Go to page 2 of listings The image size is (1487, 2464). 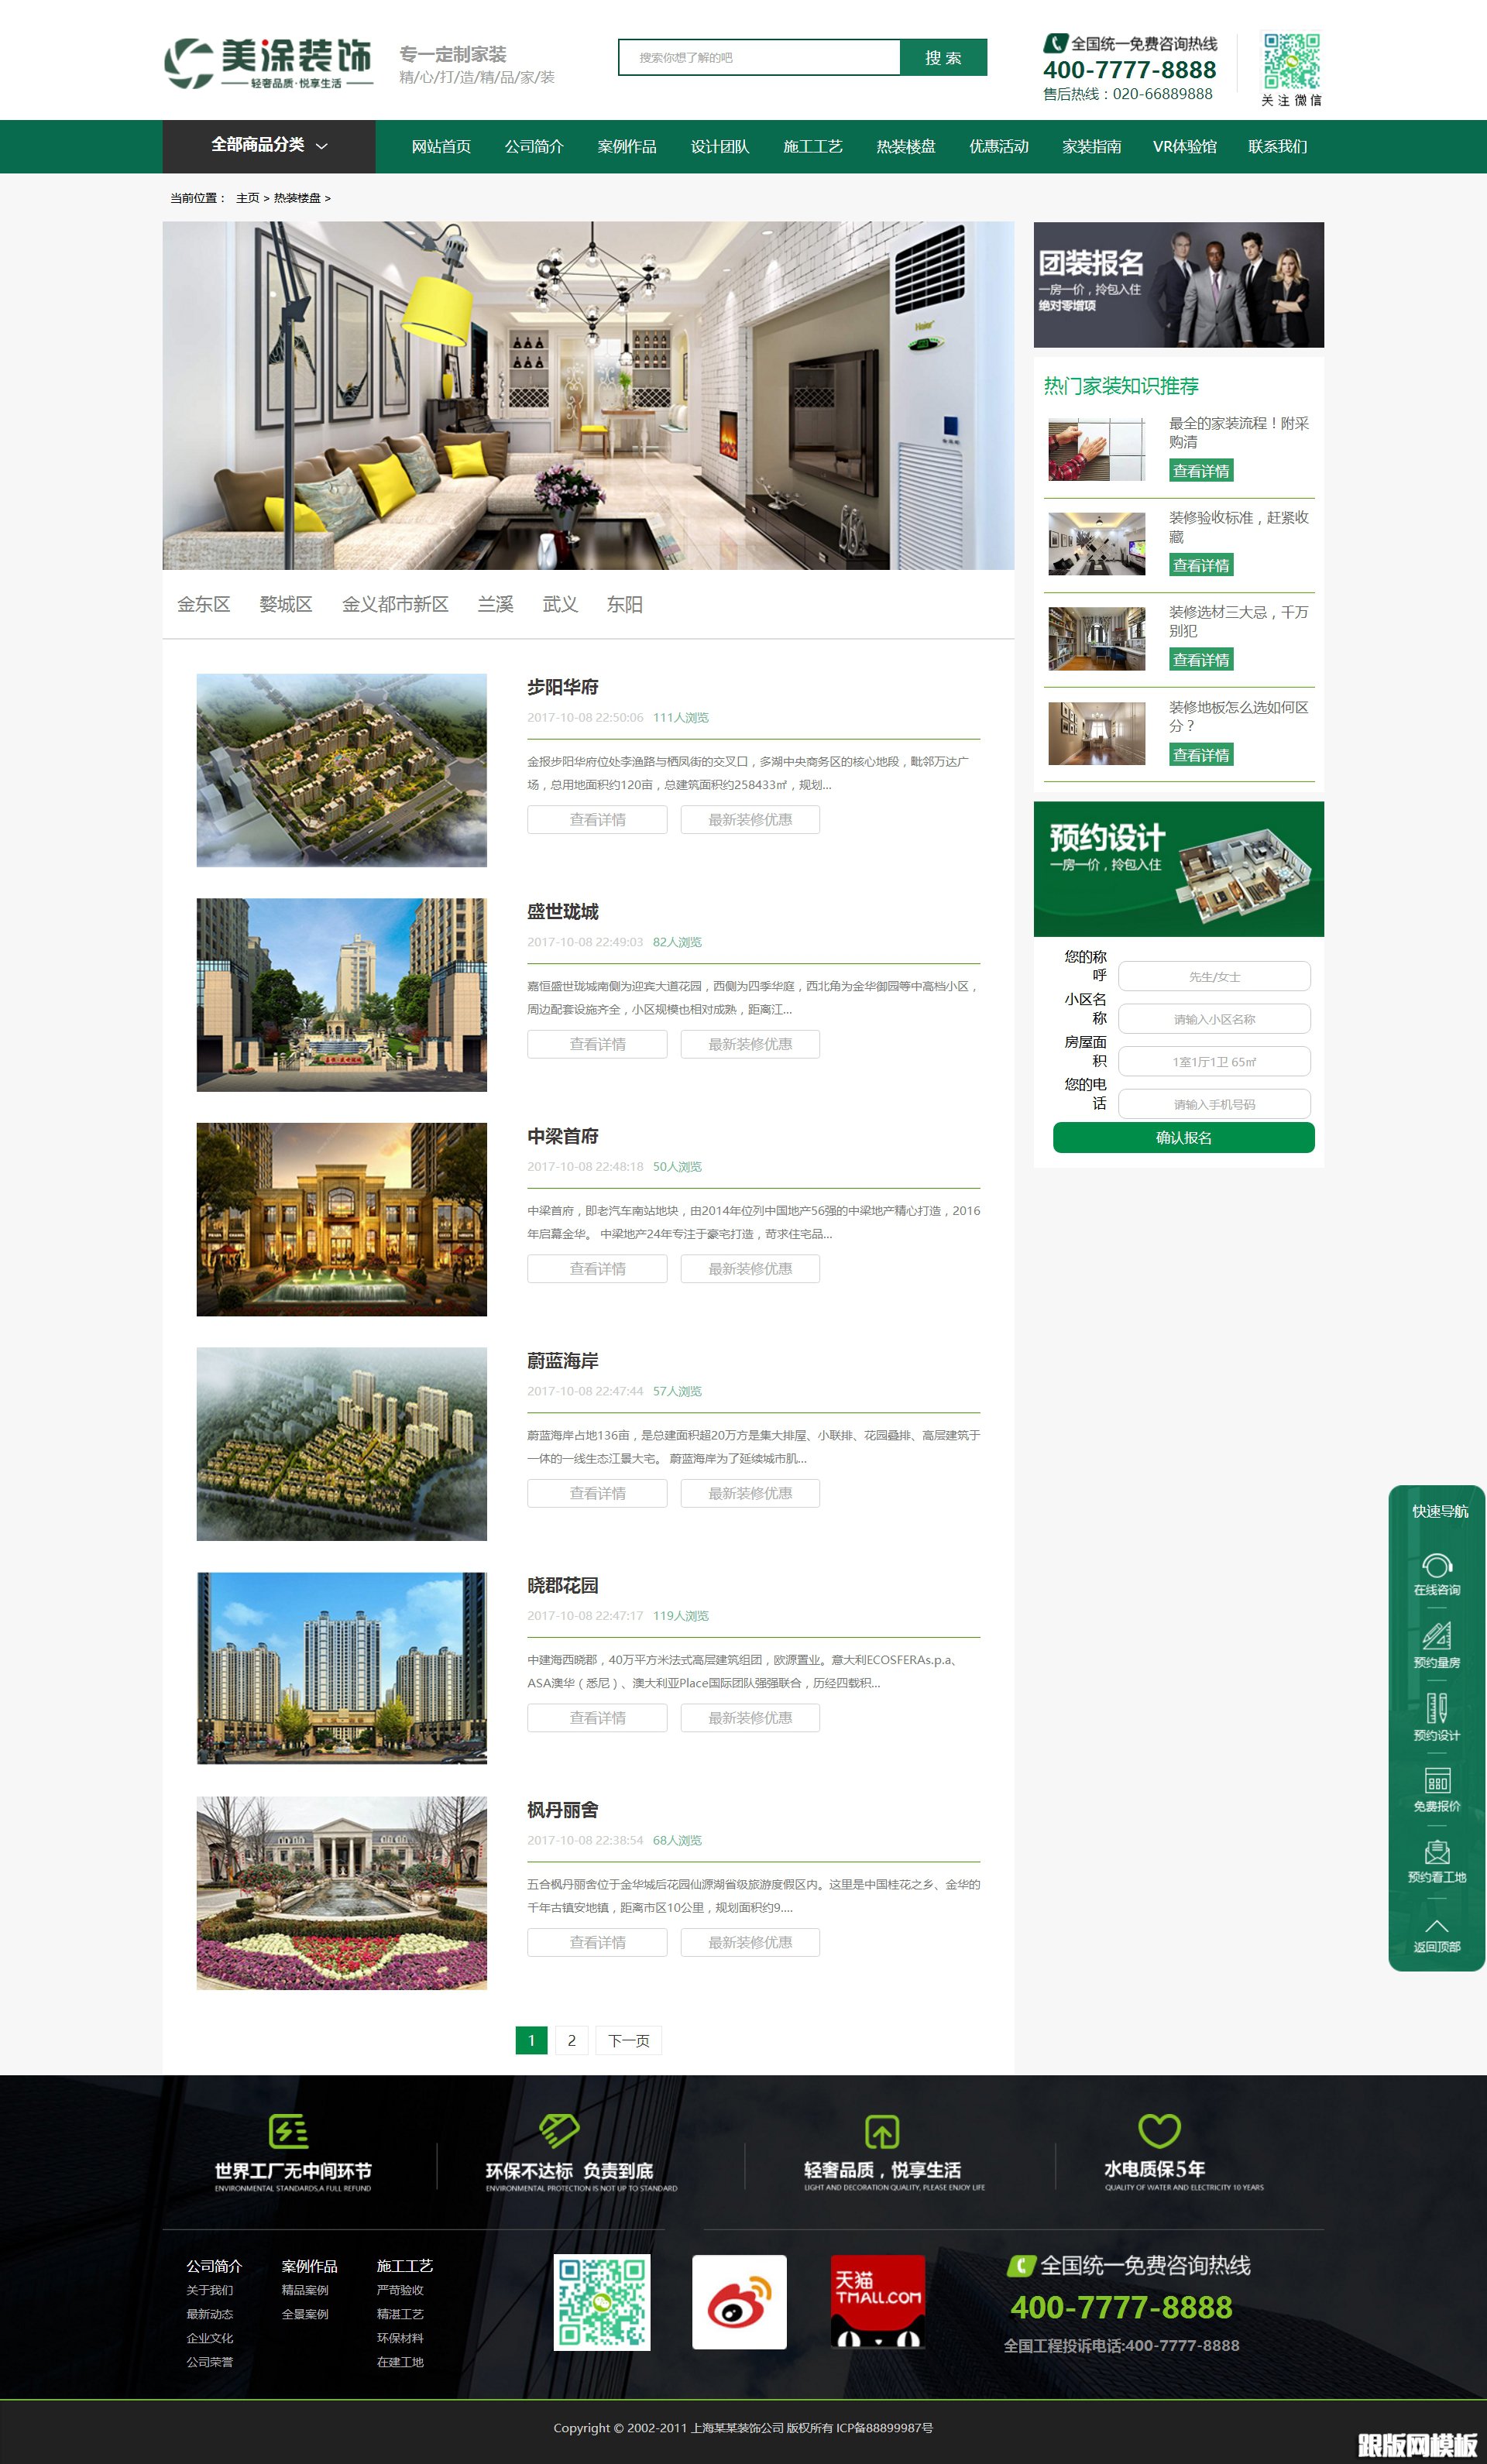tap(571, 2040)
